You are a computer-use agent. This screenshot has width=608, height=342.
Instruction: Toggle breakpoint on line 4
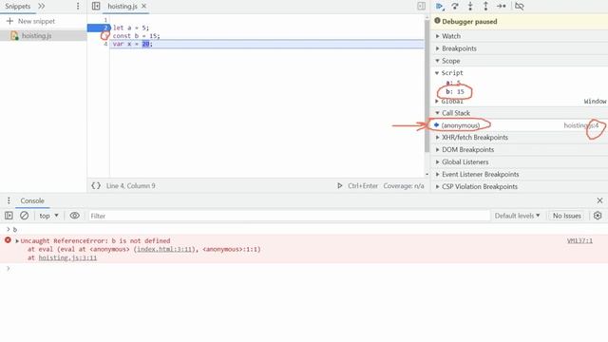point(105,45)
